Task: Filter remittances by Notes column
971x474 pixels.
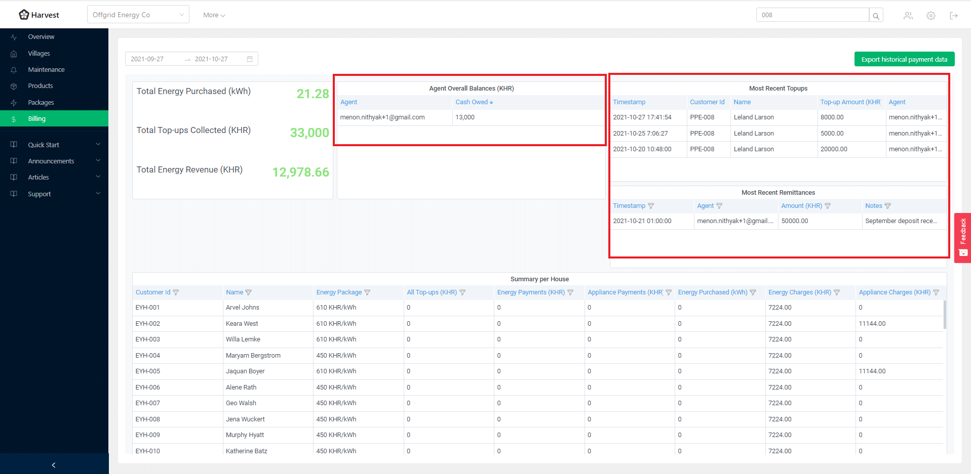Action: (887, 206)
